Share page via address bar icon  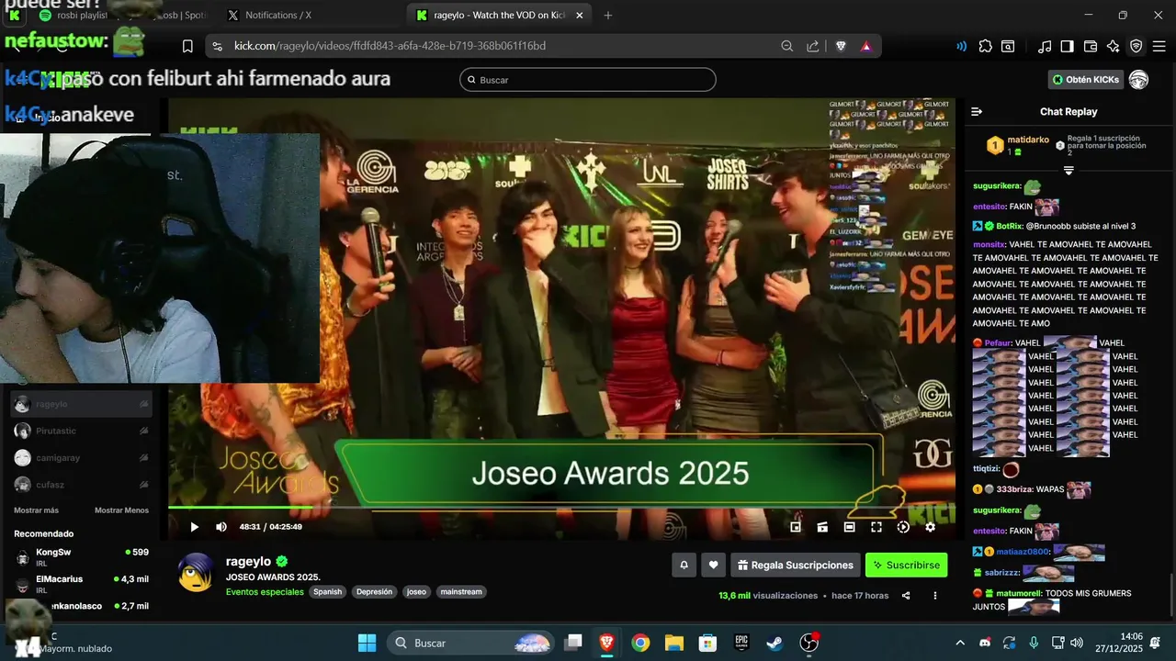813,46
